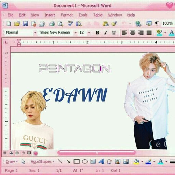Toggle Underline formatting

pyautogui.click(x=114, y=33)
